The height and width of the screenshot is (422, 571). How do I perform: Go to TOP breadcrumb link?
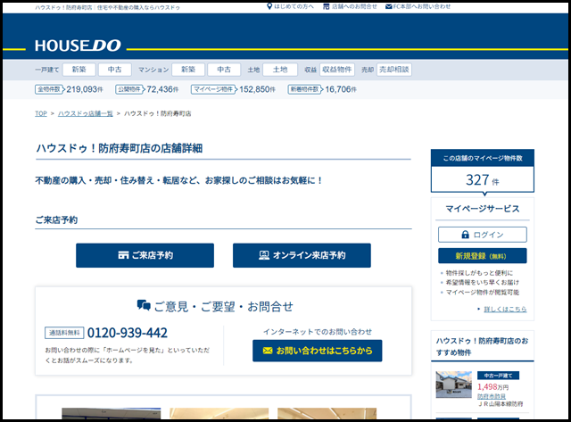pos(41,113)
